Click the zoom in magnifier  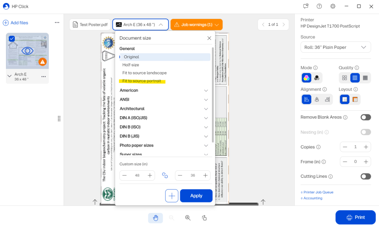click(x=188, y=218)
